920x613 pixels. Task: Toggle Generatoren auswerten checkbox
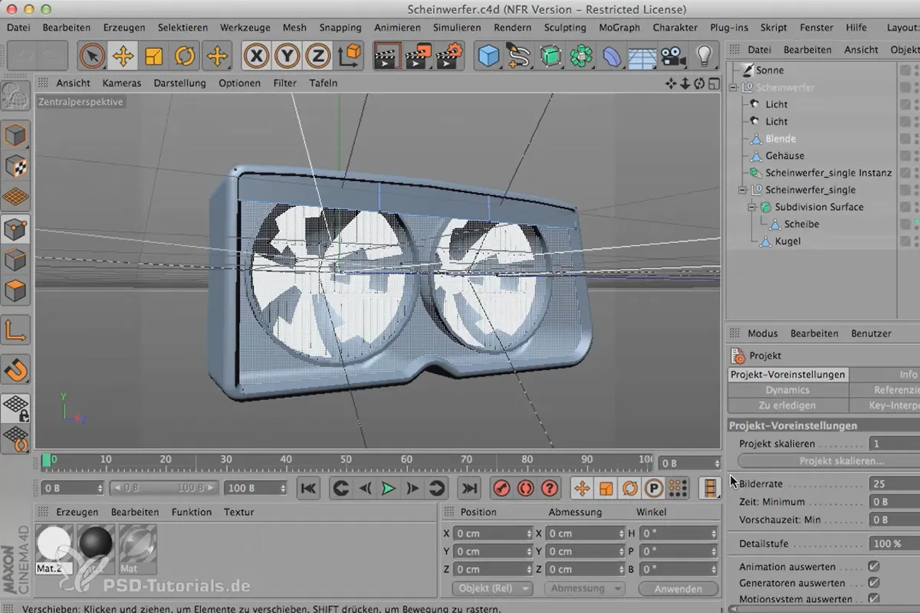click(x=873, y=583)
